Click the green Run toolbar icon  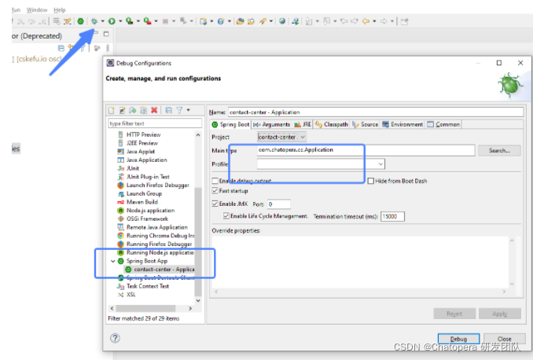(112, 21)
